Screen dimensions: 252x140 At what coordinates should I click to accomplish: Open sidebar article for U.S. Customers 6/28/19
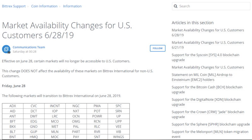click(x=208, y=33)
